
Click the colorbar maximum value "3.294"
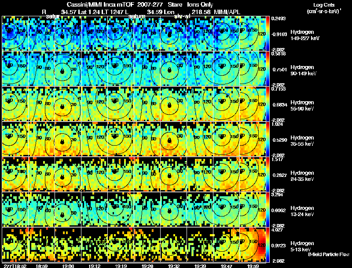click(x=277, y=195)
